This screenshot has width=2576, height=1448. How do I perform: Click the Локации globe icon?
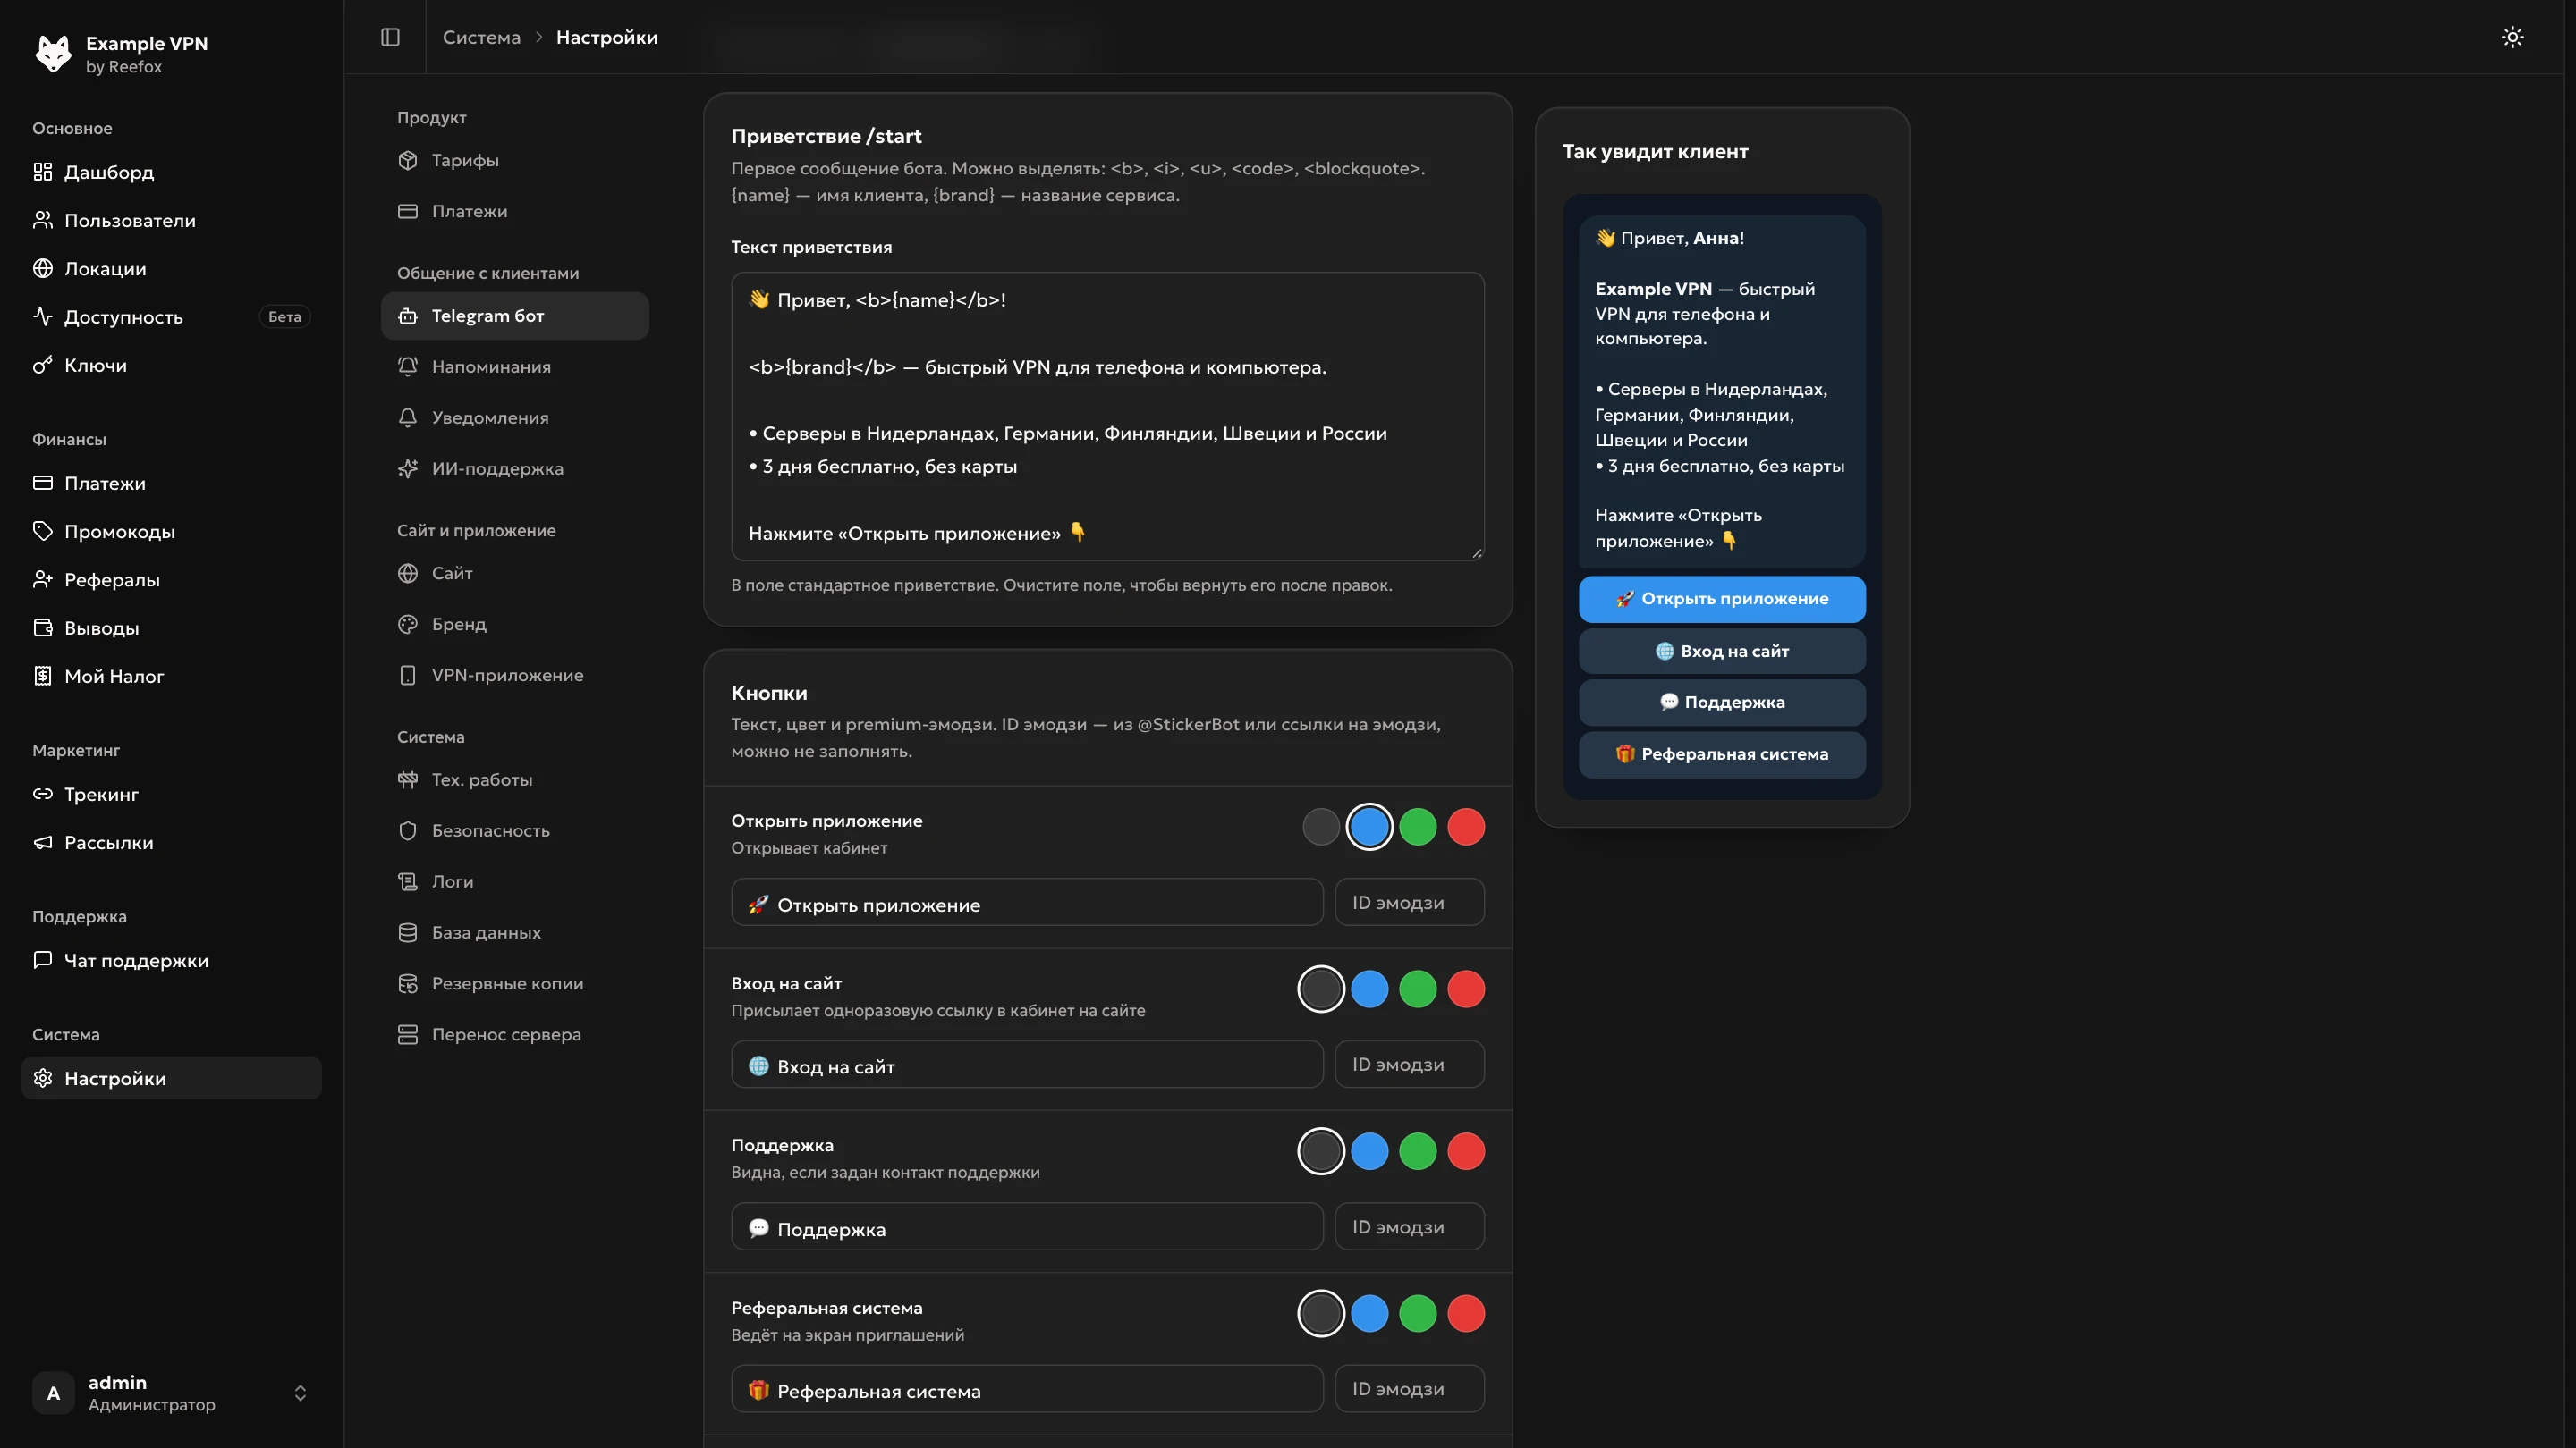click(42, 268)
